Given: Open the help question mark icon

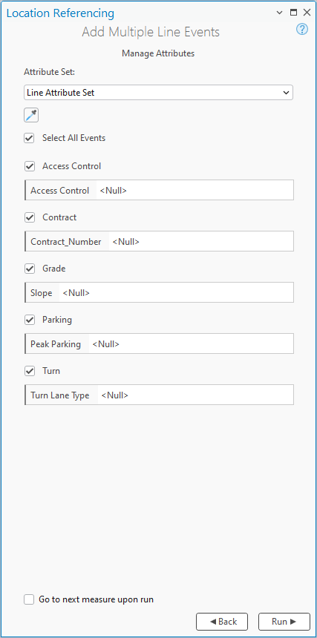Looking at the screenshot, I should pos(302,29).
